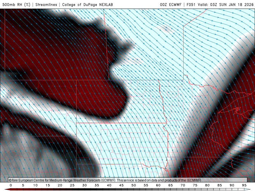Click the "30" value on color scale

point(84,185)
